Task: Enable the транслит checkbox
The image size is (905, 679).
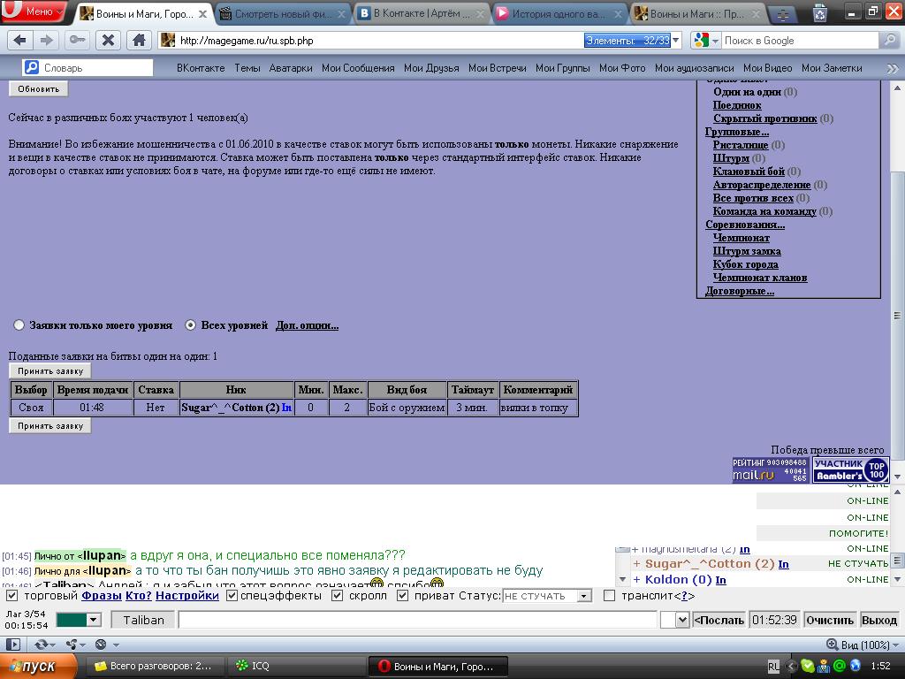Action: pyautogui.click(x=609, y=595)
